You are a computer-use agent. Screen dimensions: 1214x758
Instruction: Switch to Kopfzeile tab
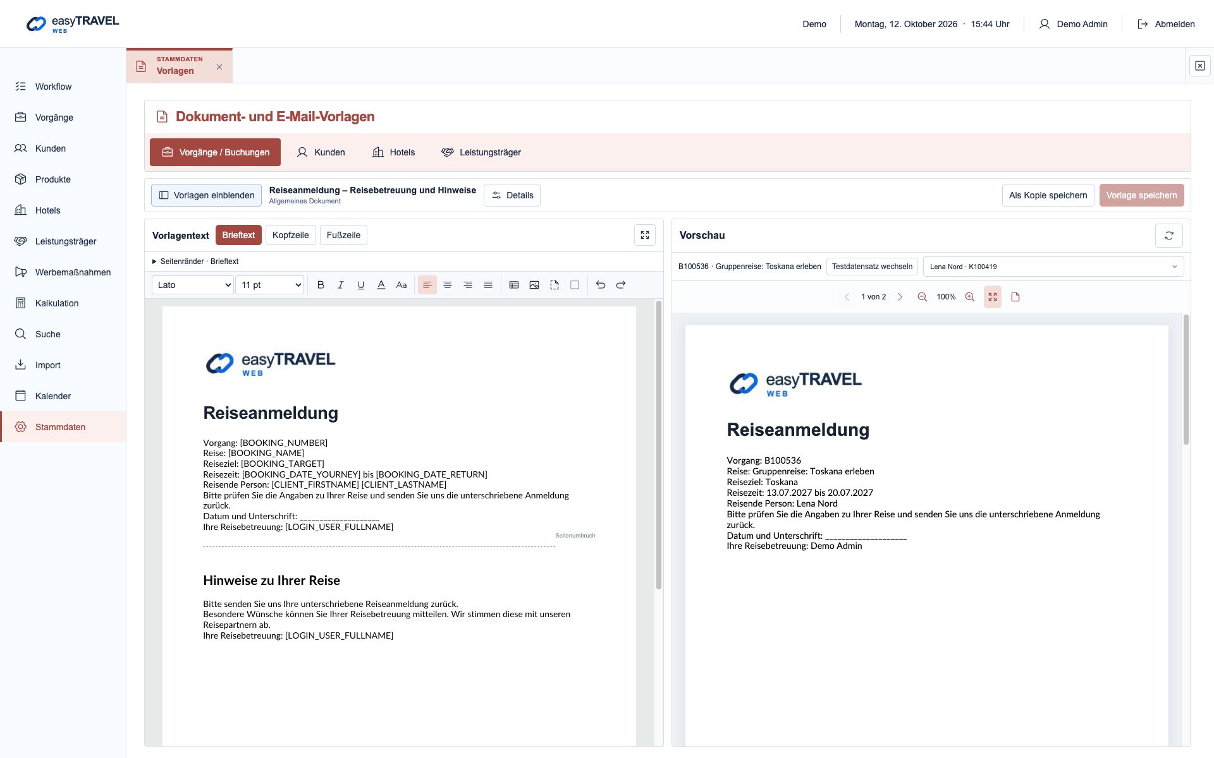[x=290, y=235]
